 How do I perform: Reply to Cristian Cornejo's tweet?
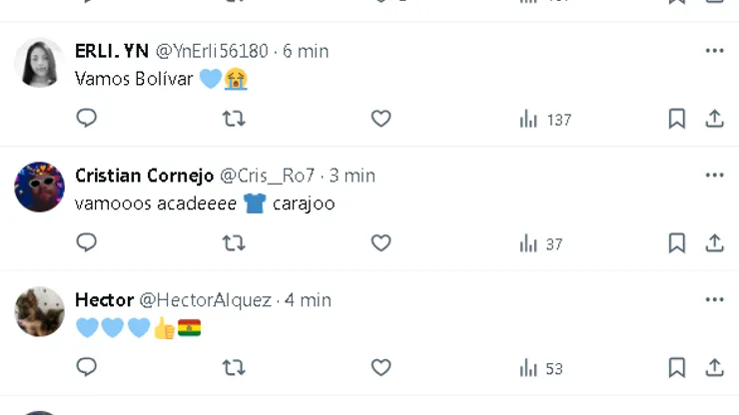(86, 243)
